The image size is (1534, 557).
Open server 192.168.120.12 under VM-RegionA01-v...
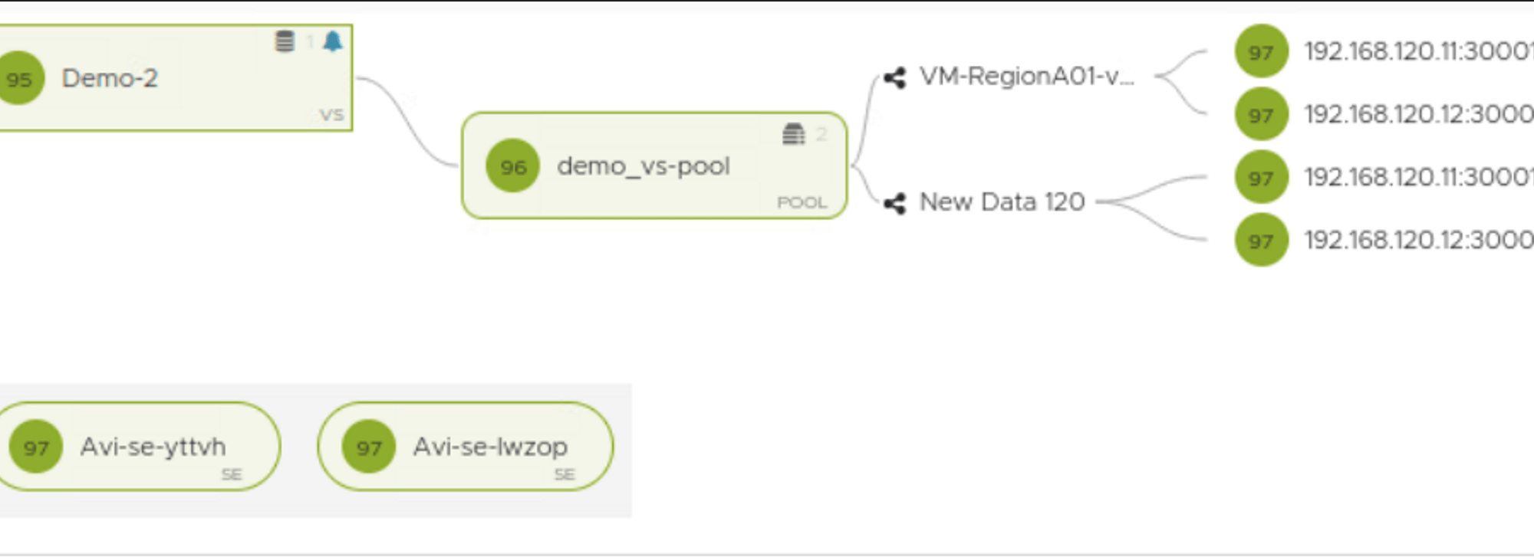click(x=1417, y=114)
